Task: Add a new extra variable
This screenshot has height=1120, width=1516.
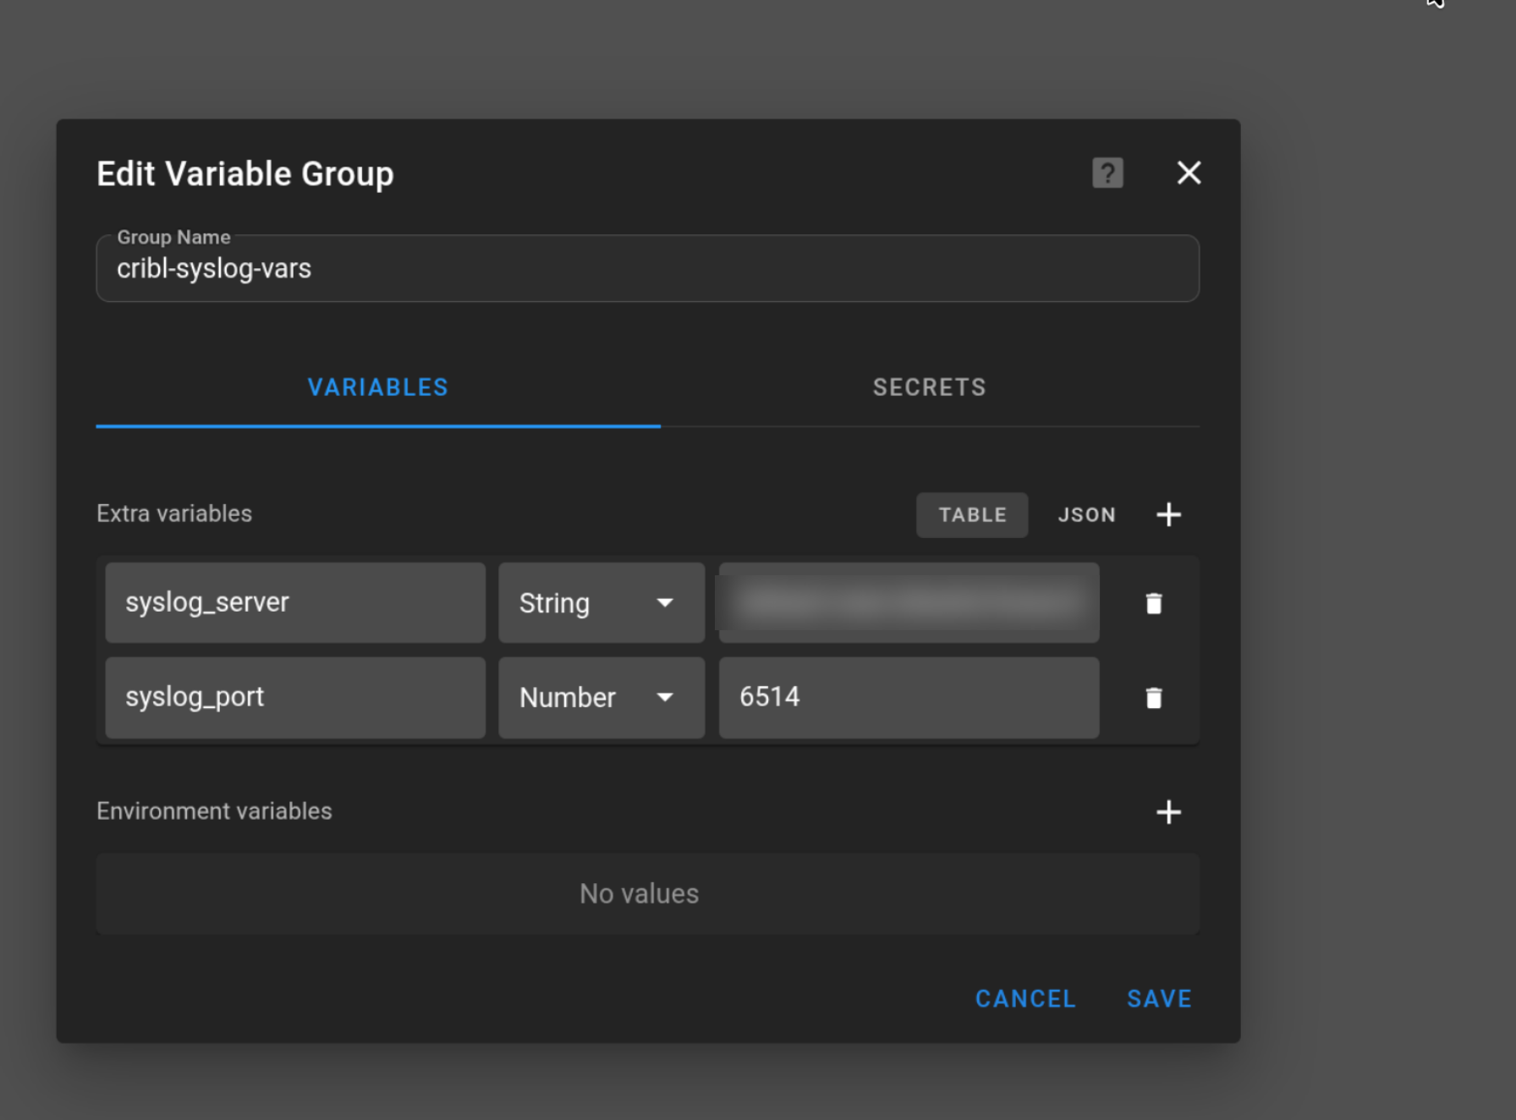Action: click(x=1168, y=514)
